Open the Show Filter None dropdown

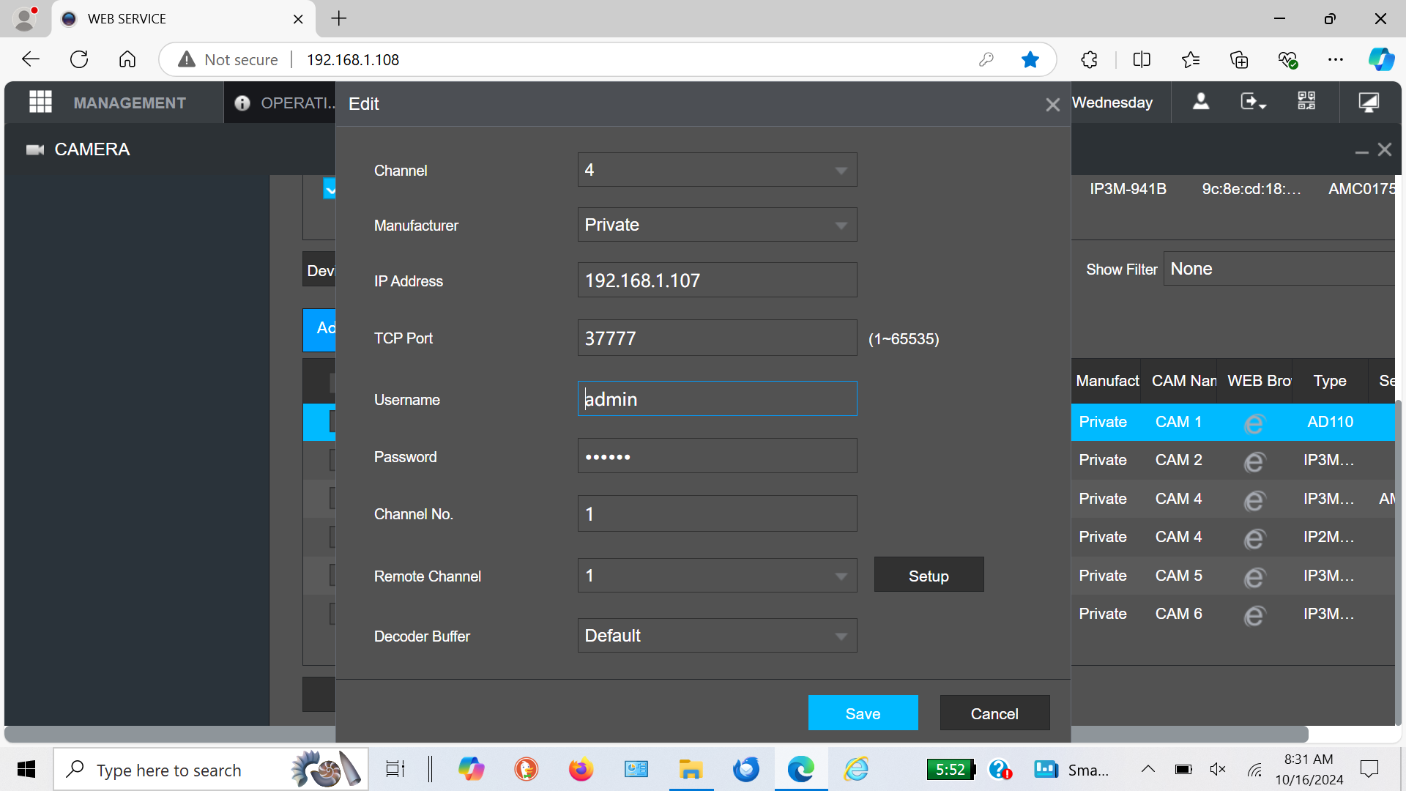pos(1280,269)
